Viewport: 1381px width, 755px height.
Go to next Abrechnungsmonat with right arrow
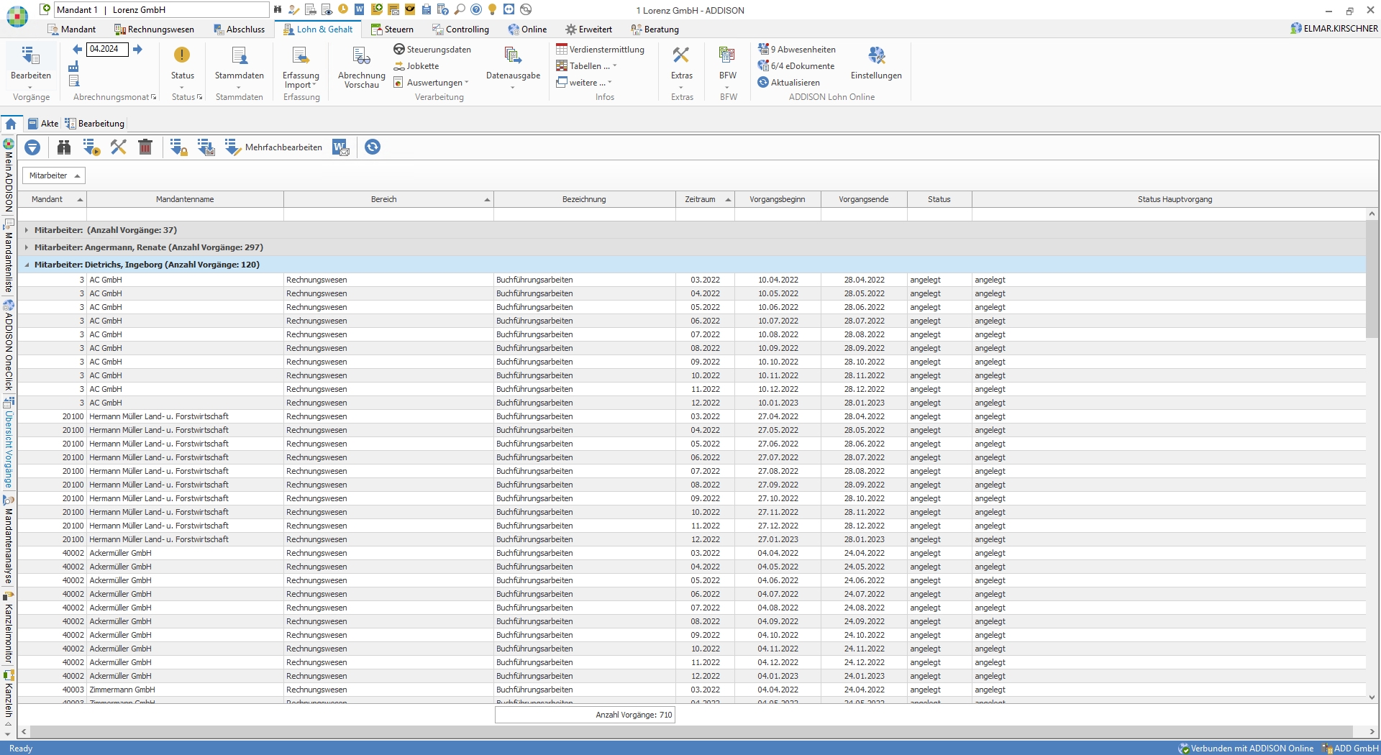click(138, 49)
